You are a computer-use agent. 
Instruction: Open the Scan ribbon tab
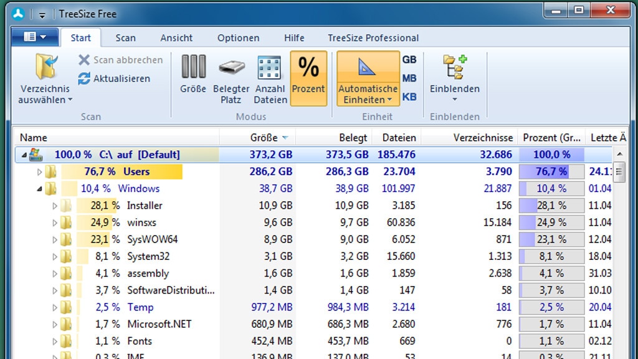point(125,38)
